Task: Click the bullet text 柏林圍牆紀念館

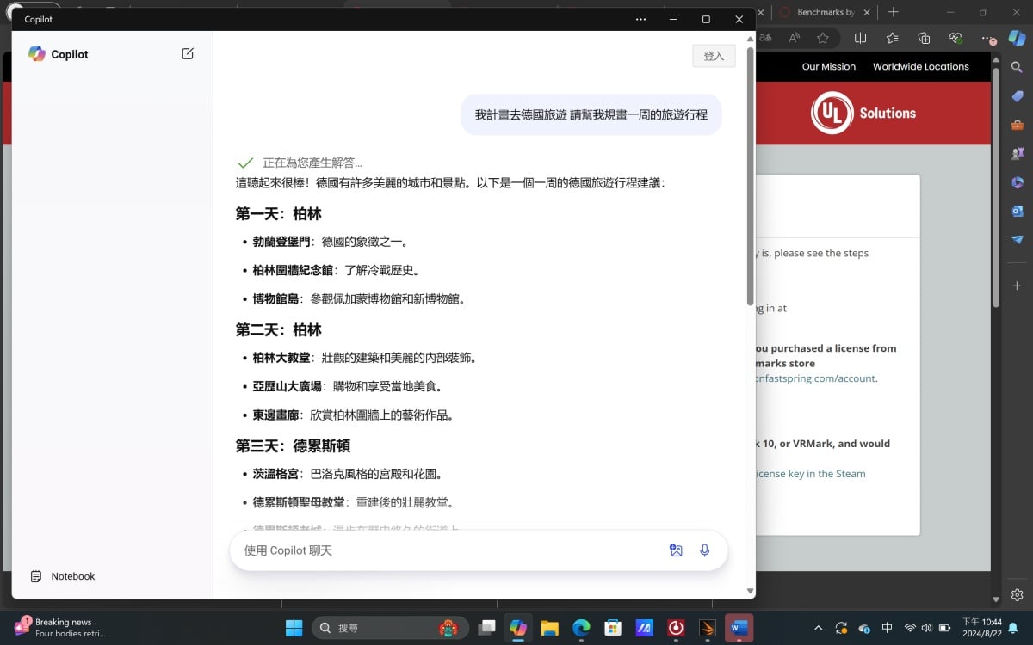Action: click(x=293, y=270)
